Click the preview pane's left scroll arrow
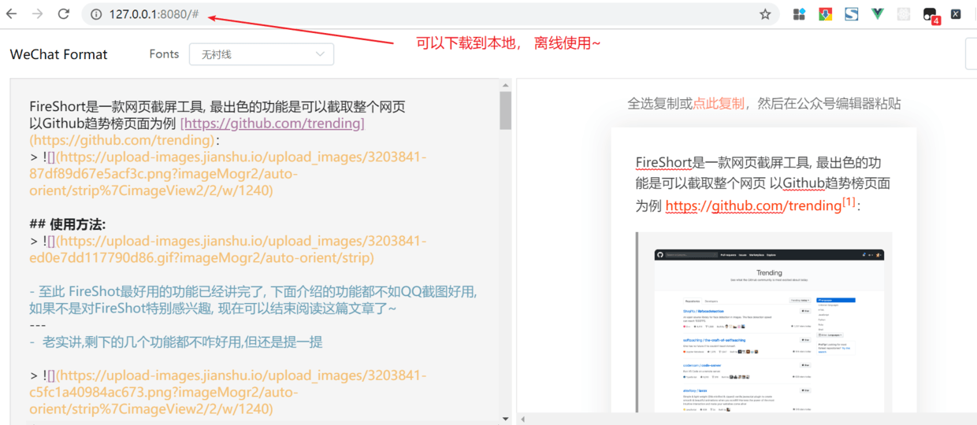This screenshot has width=977, height=425. [523, 419]
